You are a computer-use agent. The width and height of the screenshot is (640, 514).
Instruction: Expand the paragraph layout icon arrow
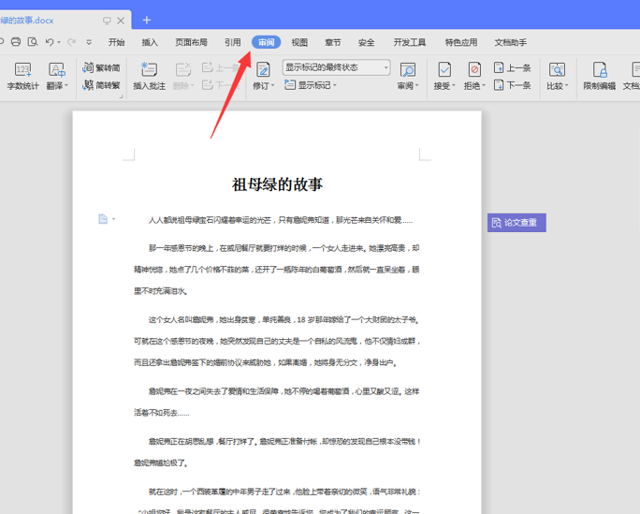pyautogui.click(x=114, y=219)
